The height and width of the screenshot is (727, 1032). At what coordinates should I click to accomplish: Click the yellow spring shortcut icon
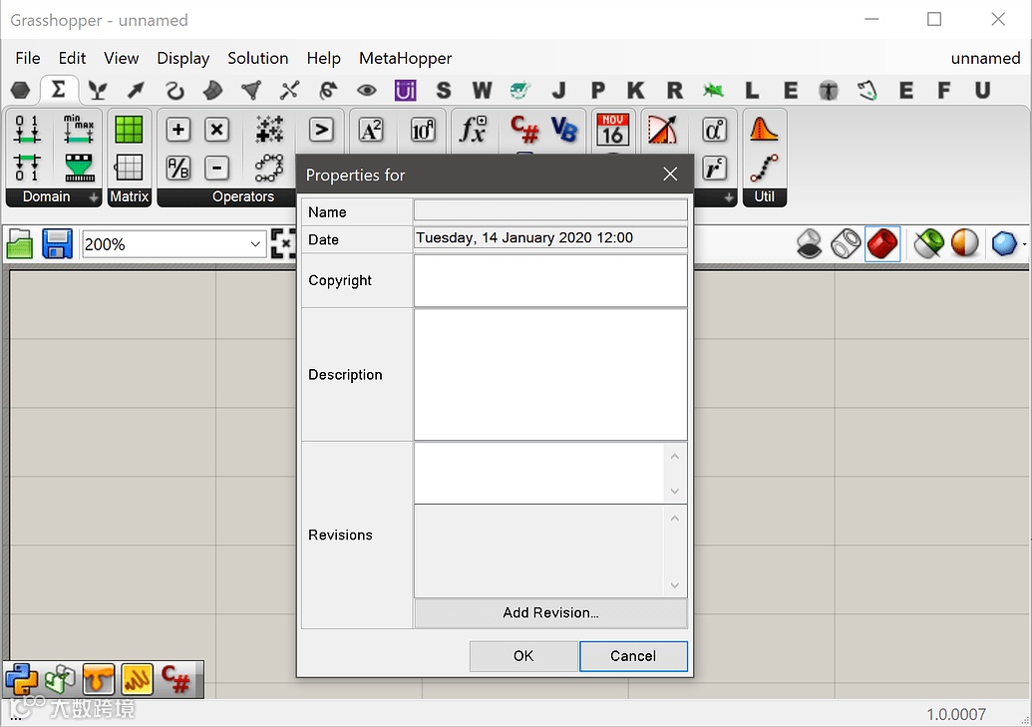pos(137,679)
